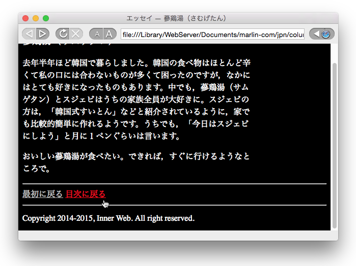The image size is (356, 266).
Task: Minimize the window using the yellow button
Action: [x=36, y=18]
